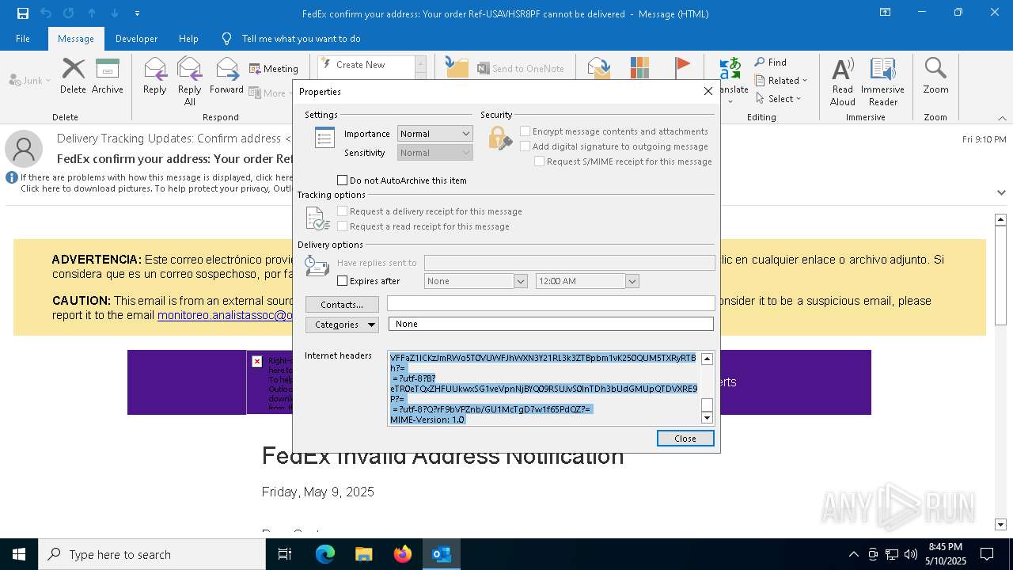Collapse the ribbon arrow
1013x570 pixels.
1002,118
